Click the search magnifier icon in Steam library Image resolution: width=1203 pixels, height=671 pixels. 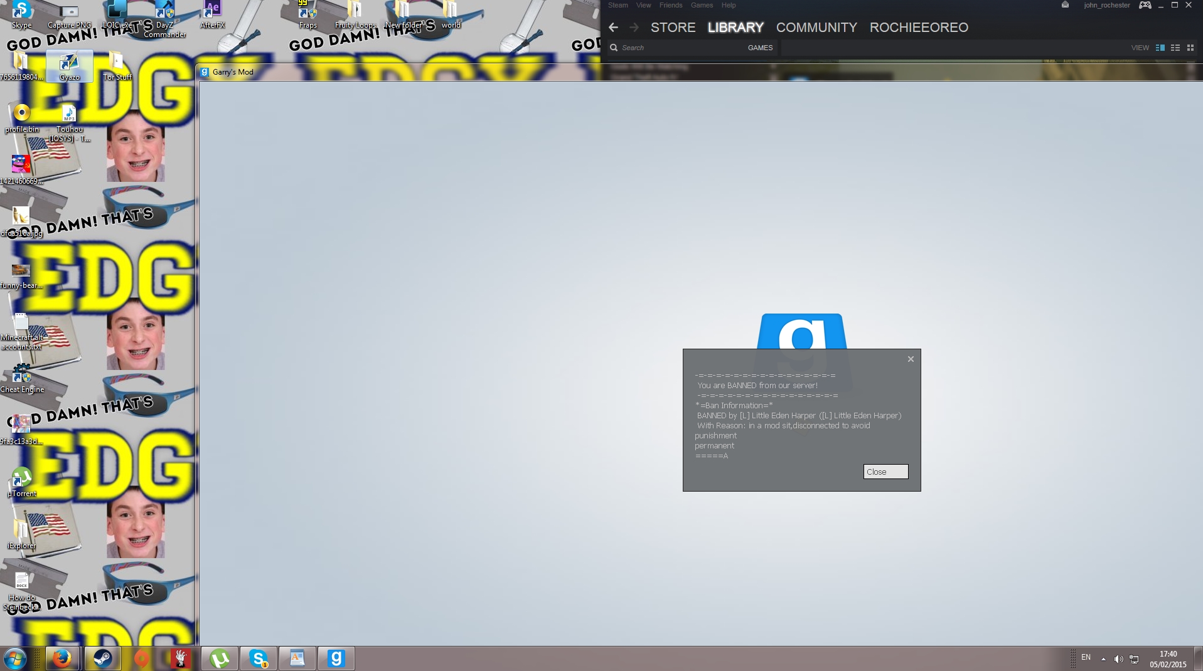(614, 48)
